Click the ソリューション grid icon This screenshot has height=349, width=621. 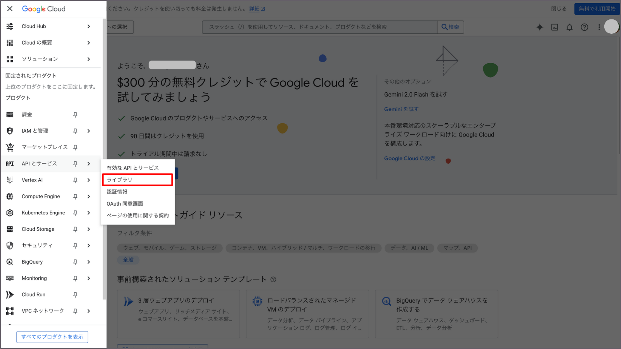click(x=10, y=59)
